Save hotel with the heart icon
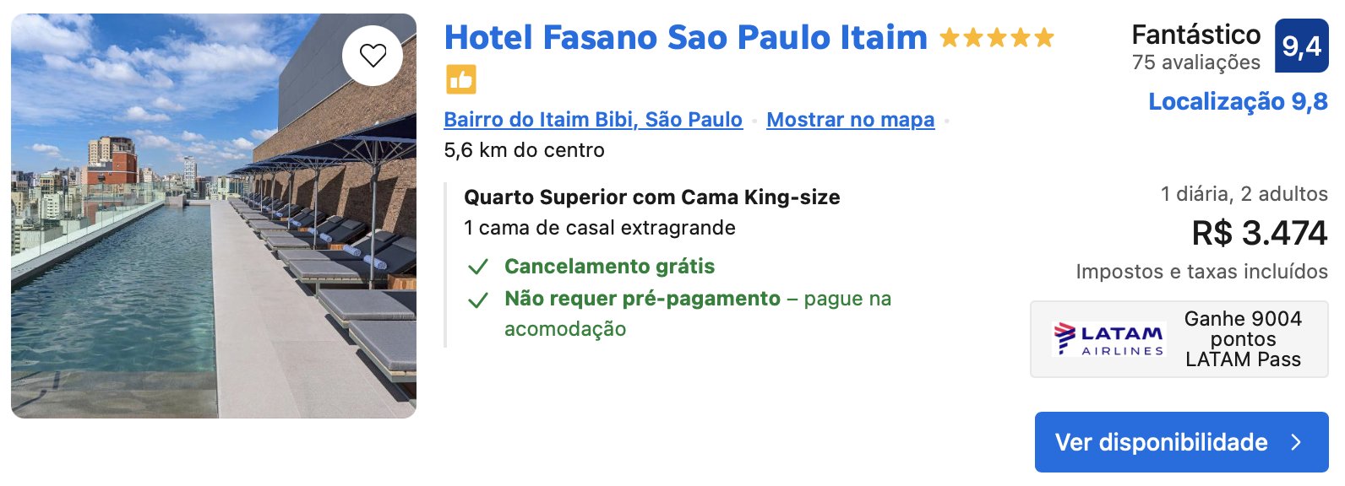Image resolution: width=1345 pixels, height=486 pixels. tap(373, 56)
